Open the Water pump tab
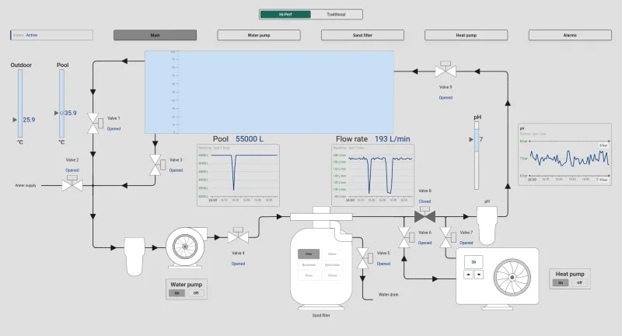 259,35
